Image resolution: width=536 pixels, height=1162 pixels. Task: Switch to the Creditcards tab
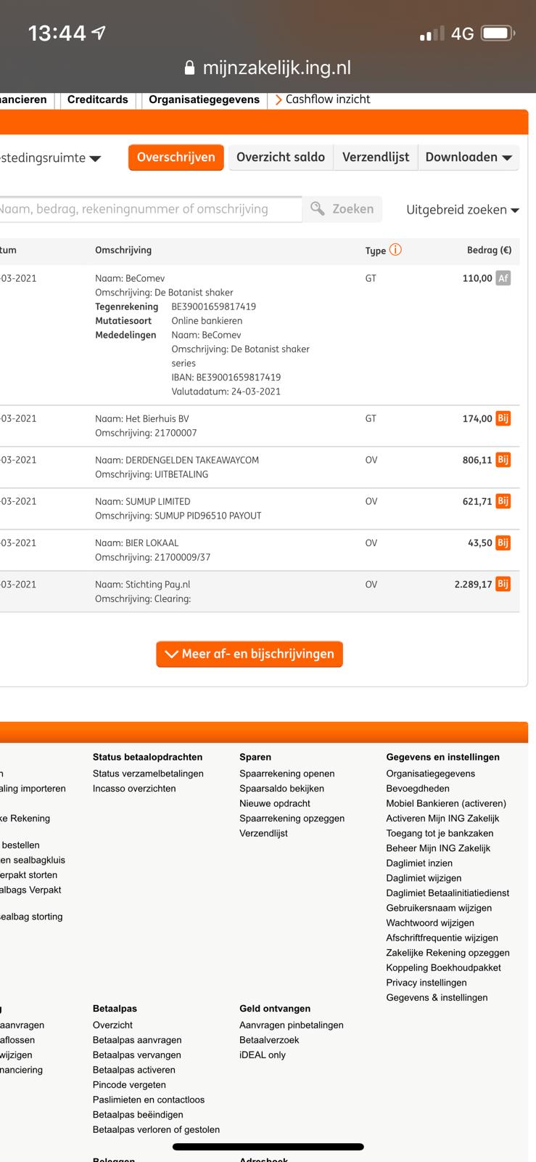coord(98,99)
